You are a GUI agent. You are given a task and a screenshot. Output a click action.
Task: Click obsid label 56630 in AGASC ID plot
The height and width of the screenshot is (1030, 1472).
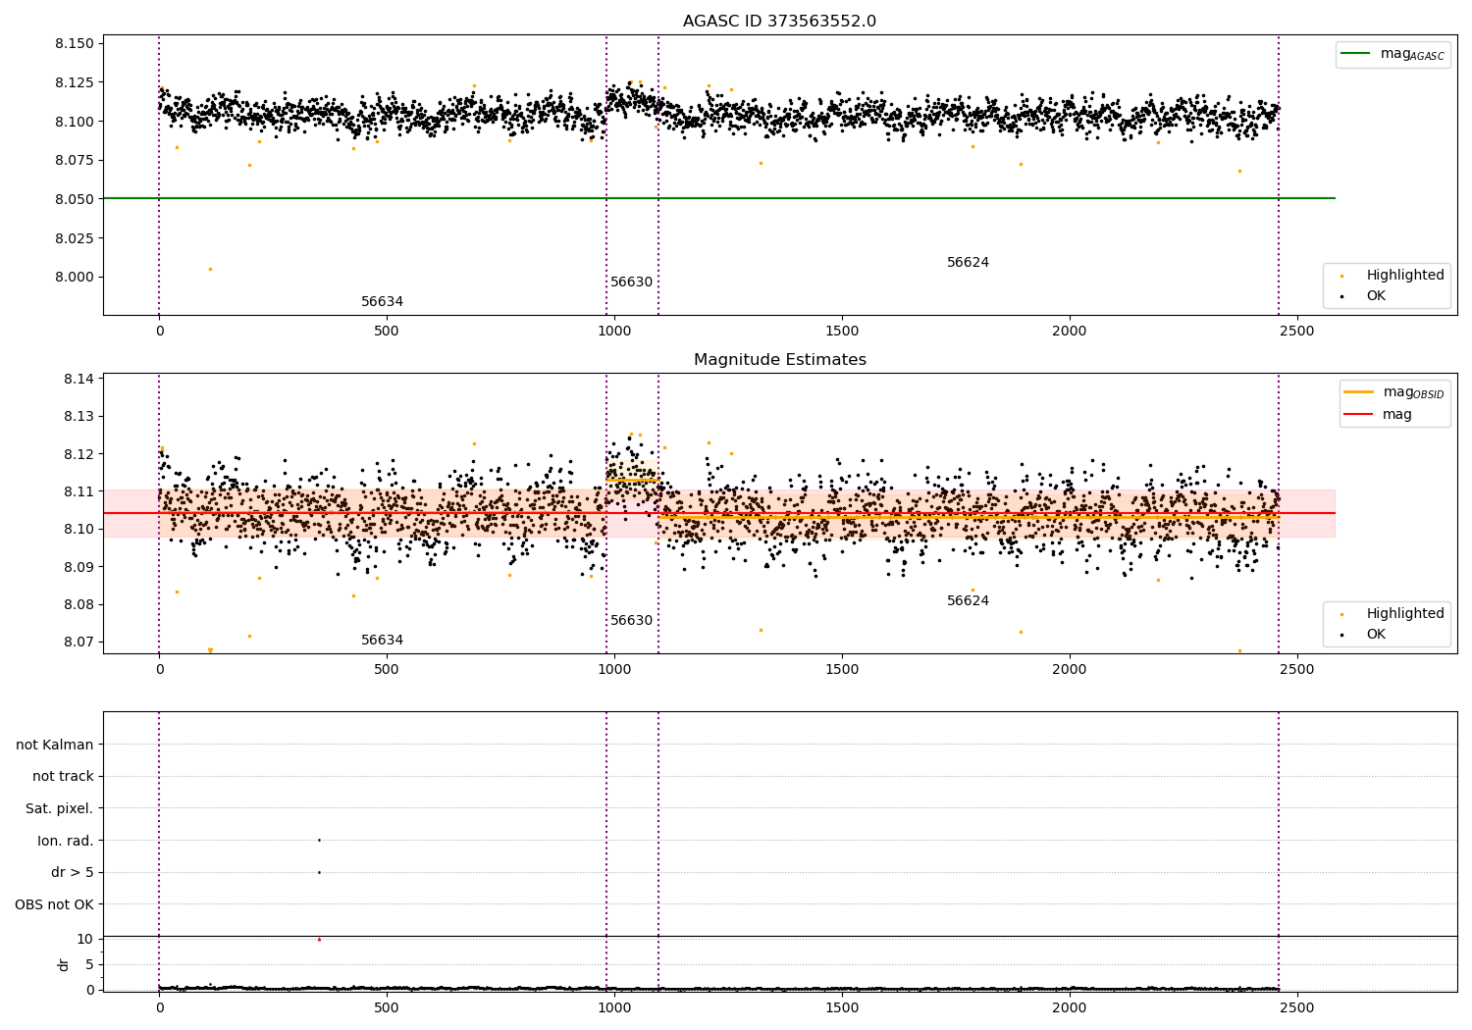(631, 283)
